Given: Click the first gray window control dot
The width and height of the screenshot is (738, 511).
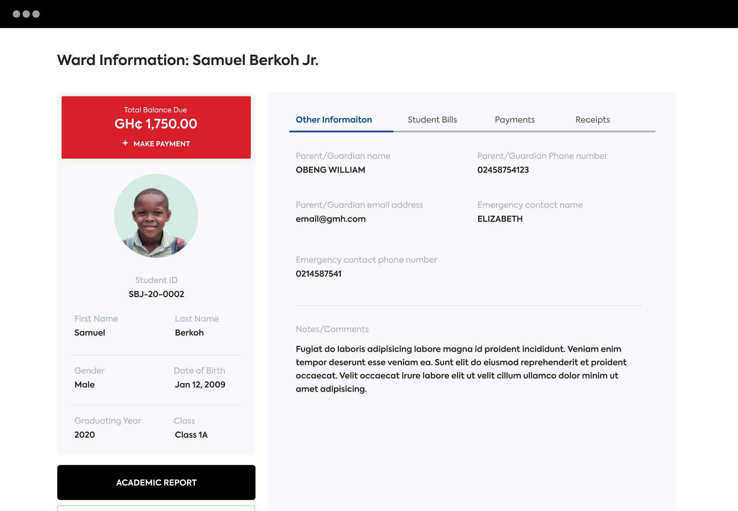Looking at the screenshot, I should click(x=16, y=14).
